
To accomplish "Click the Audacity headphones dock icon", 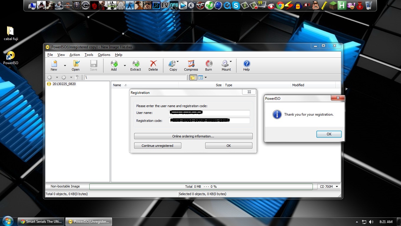I will (298, 5).
